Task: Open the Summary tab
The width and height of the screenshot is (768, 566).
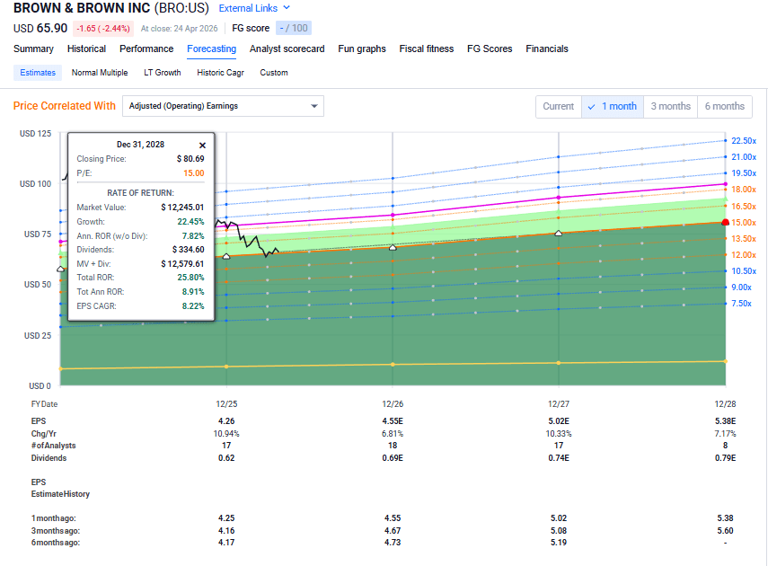Action: [x=33, y=49]
